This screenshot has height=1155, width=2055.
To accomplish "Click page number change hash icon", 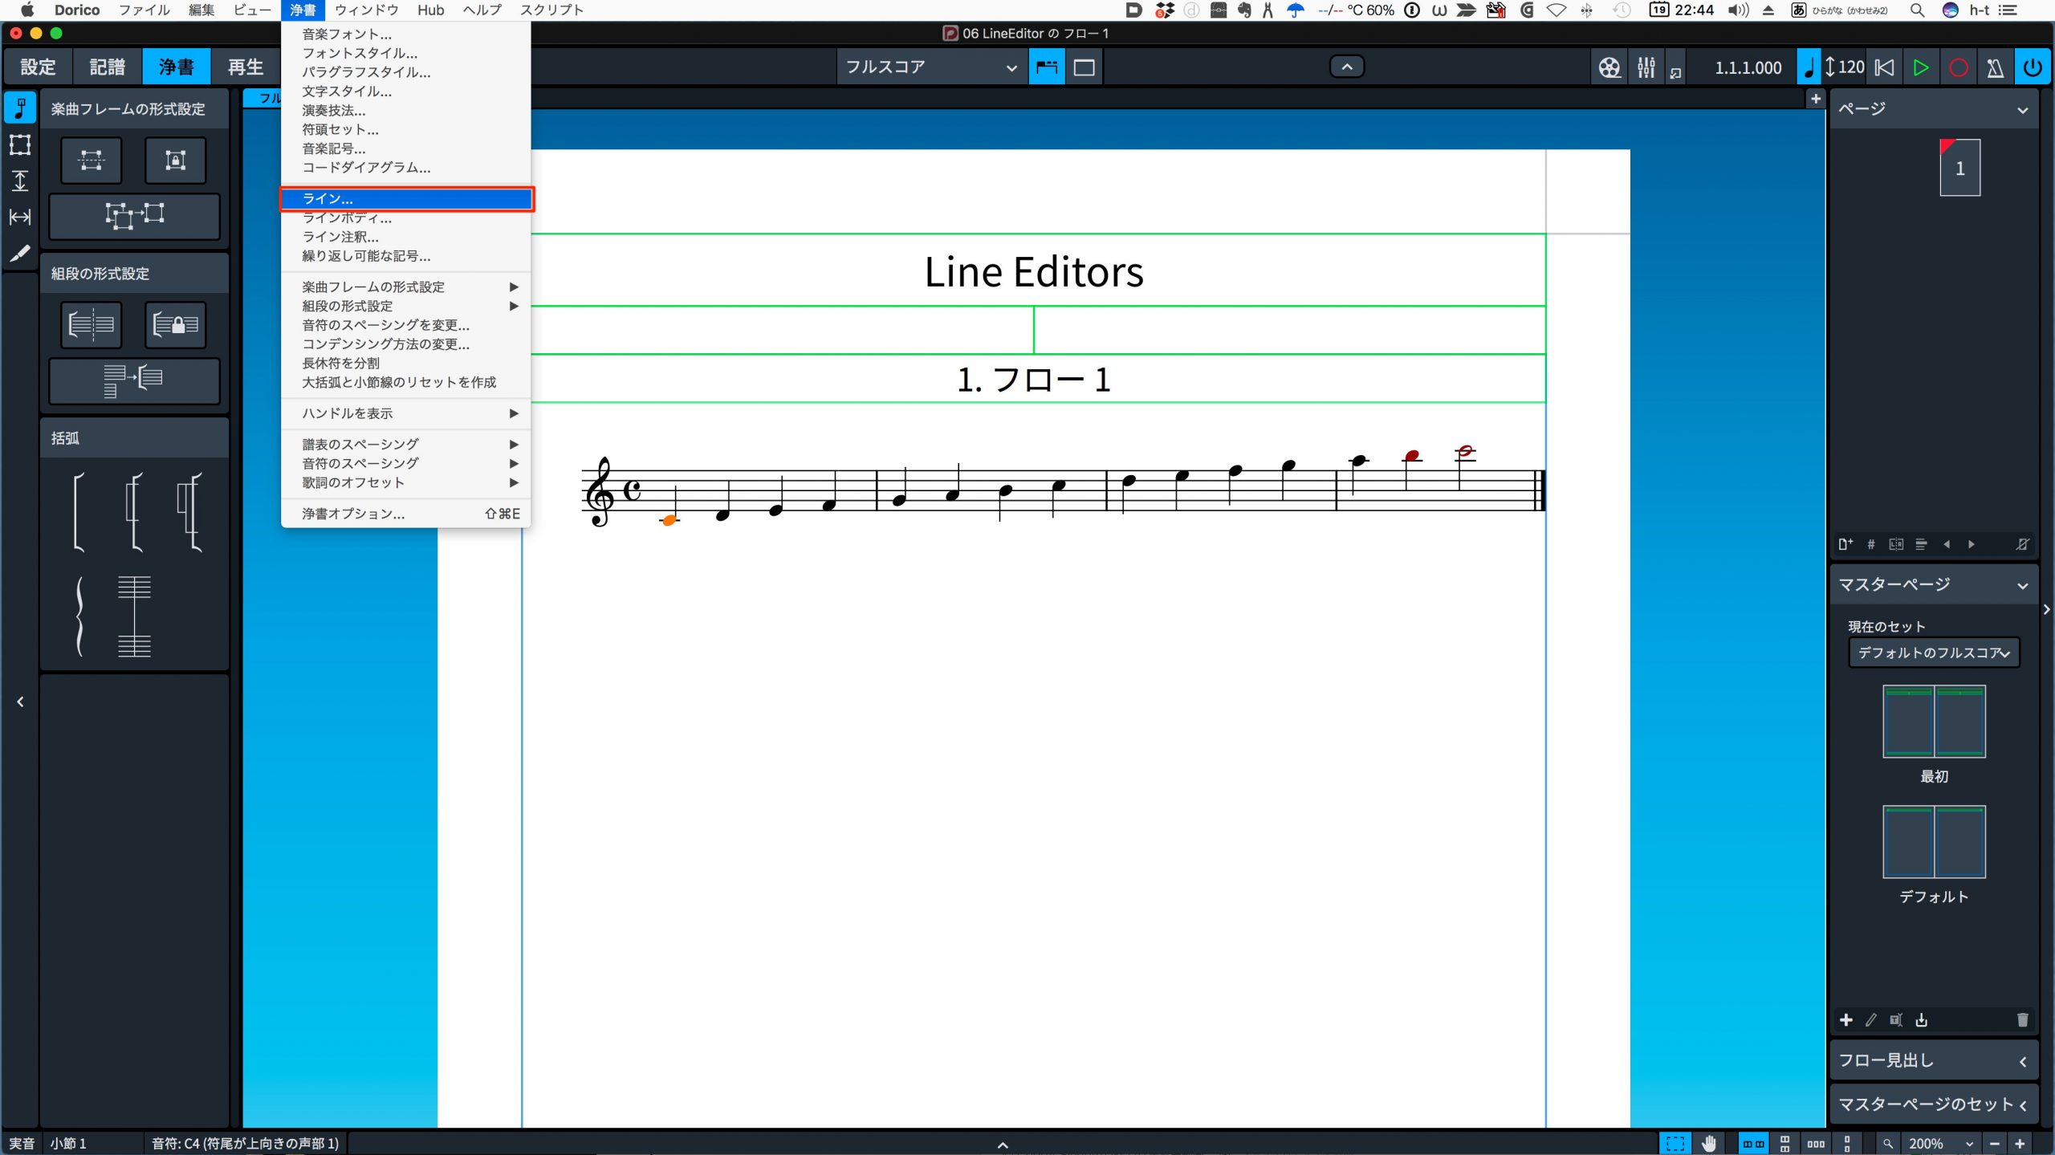I will (x=1870, y=544).
